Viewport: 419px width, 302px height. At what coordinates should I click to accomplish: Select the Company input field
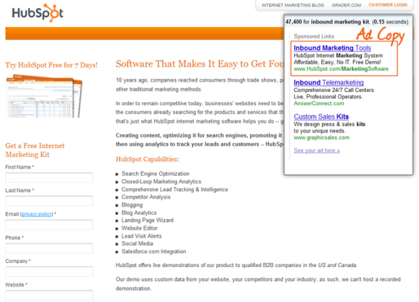click(x=49, y=272)
